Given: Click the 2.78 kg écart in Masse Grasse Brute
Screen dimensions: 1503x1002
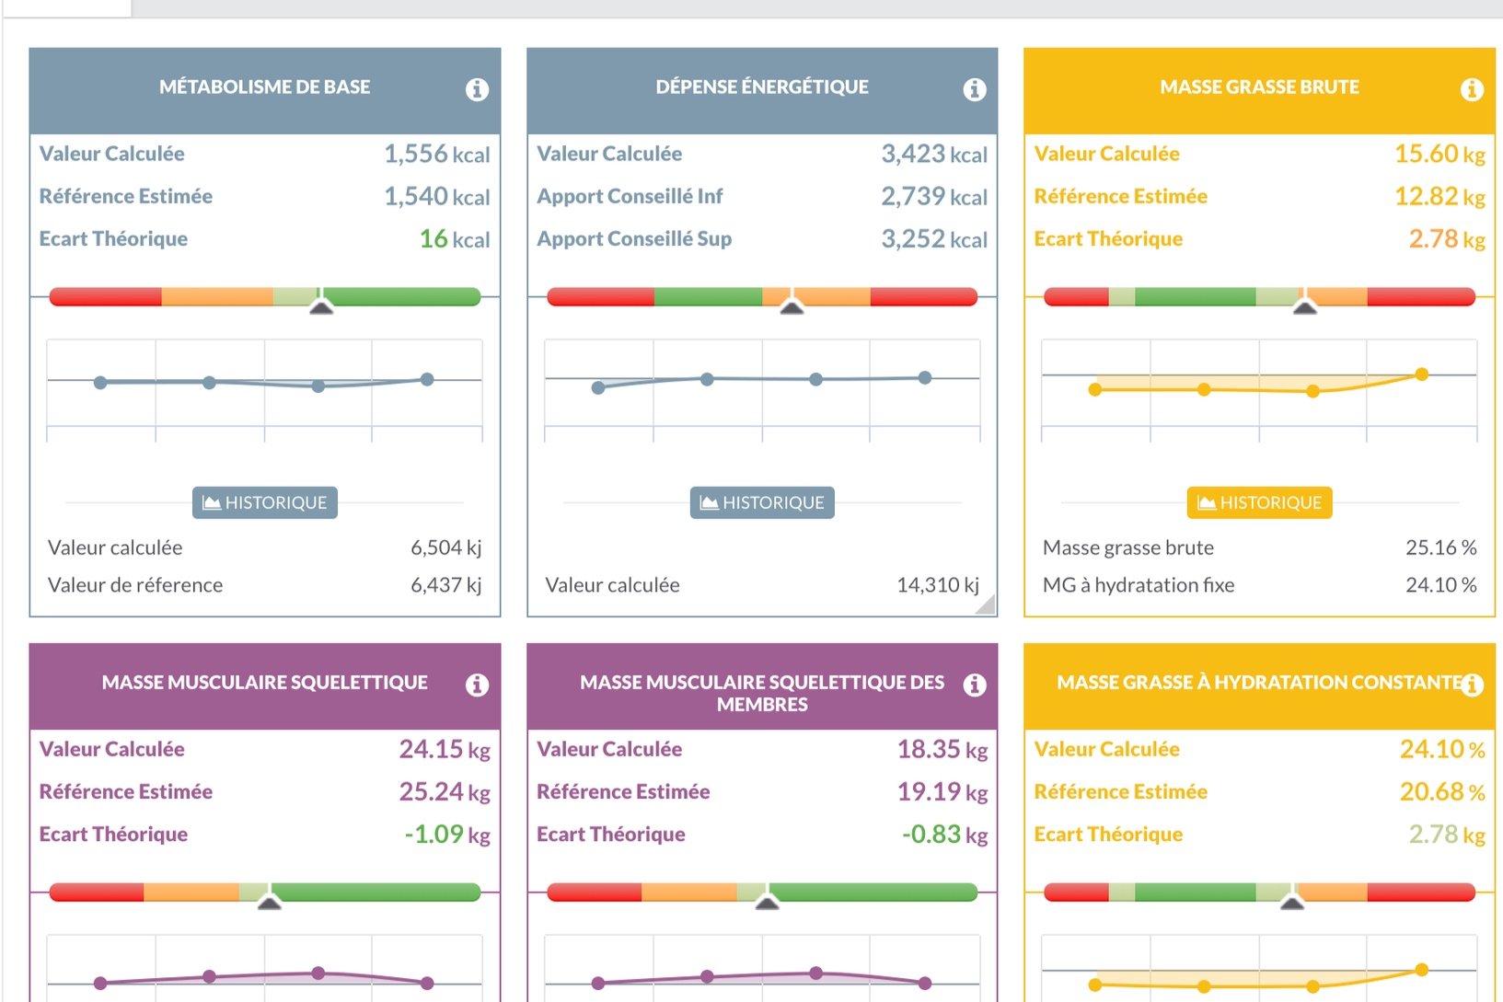Looking at the screenshot, I should (x=1447, y=238).
